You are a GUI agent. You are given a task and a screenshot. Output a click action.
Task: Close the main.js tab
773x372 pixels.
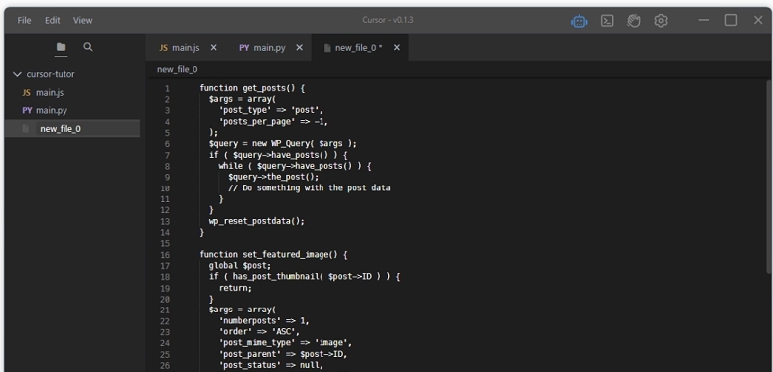214,48
